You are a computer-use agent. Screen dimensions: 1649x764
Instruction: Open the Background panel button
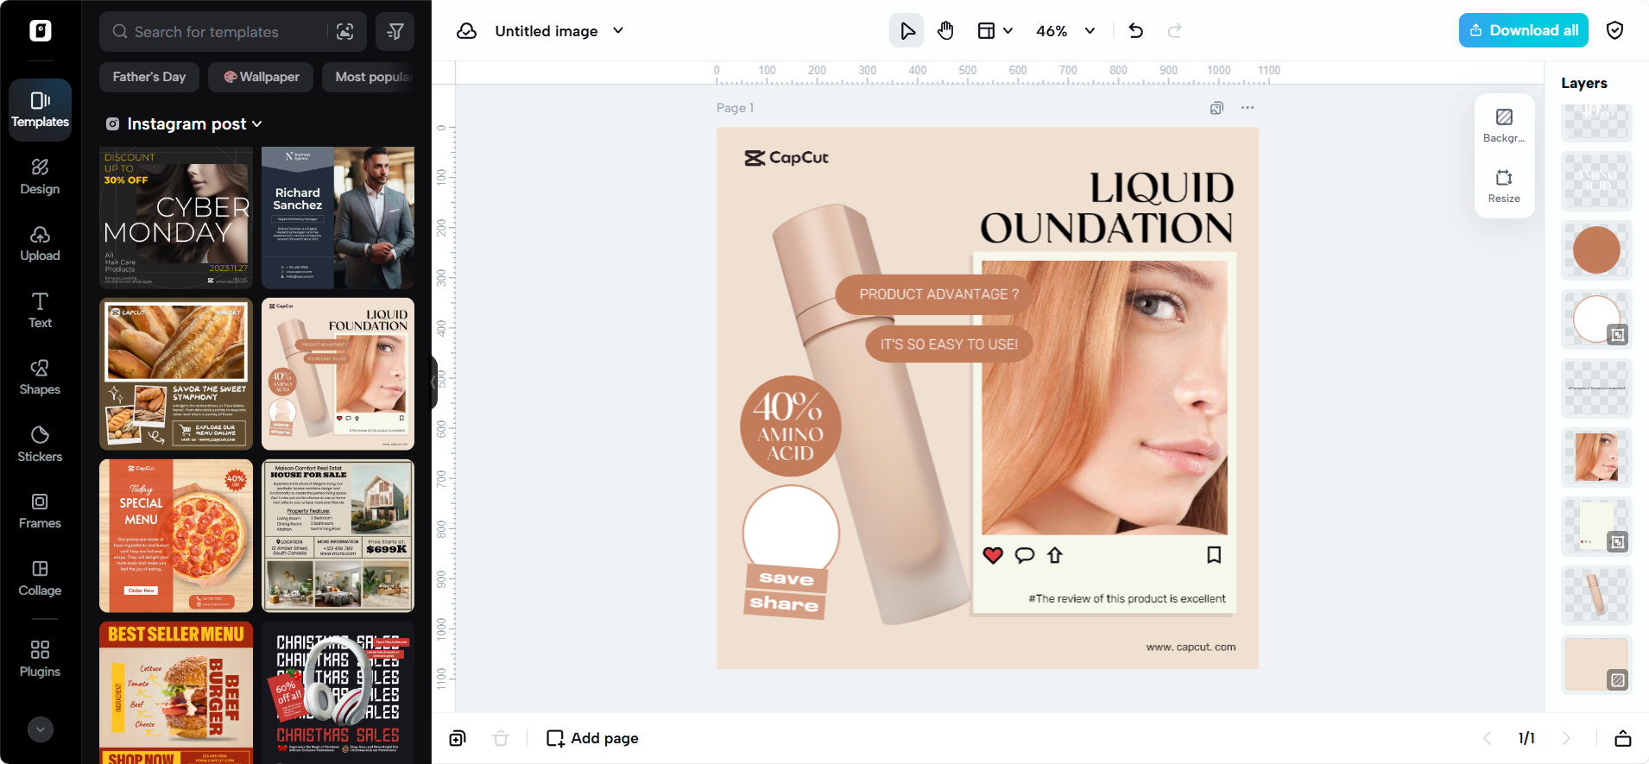tap(1504, 125)
